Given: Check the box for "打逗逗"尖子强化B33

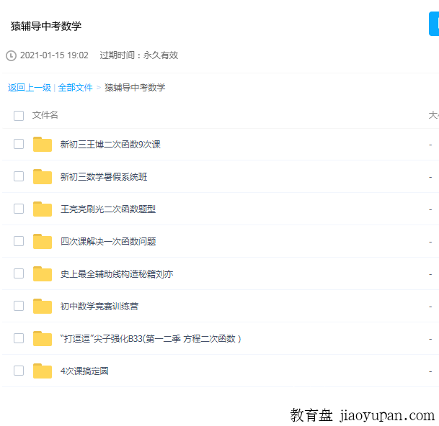Looking at the screenshot, I should tap(19, 338).
